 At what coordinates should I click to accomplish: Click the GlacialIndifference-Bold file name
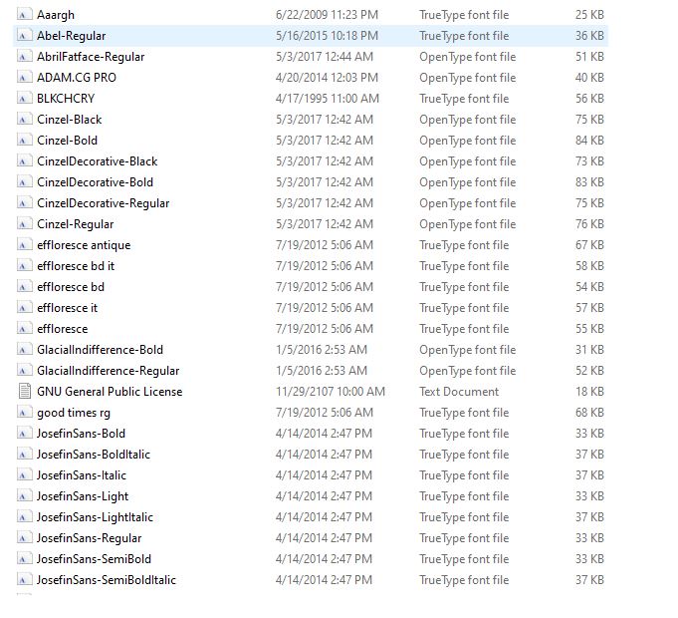pos(100,350)
